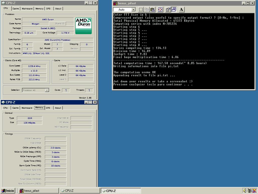258x194 pixels.
Task: Click the 'Series computing time : 134.13' line
Action: click(x=140, y=48)
